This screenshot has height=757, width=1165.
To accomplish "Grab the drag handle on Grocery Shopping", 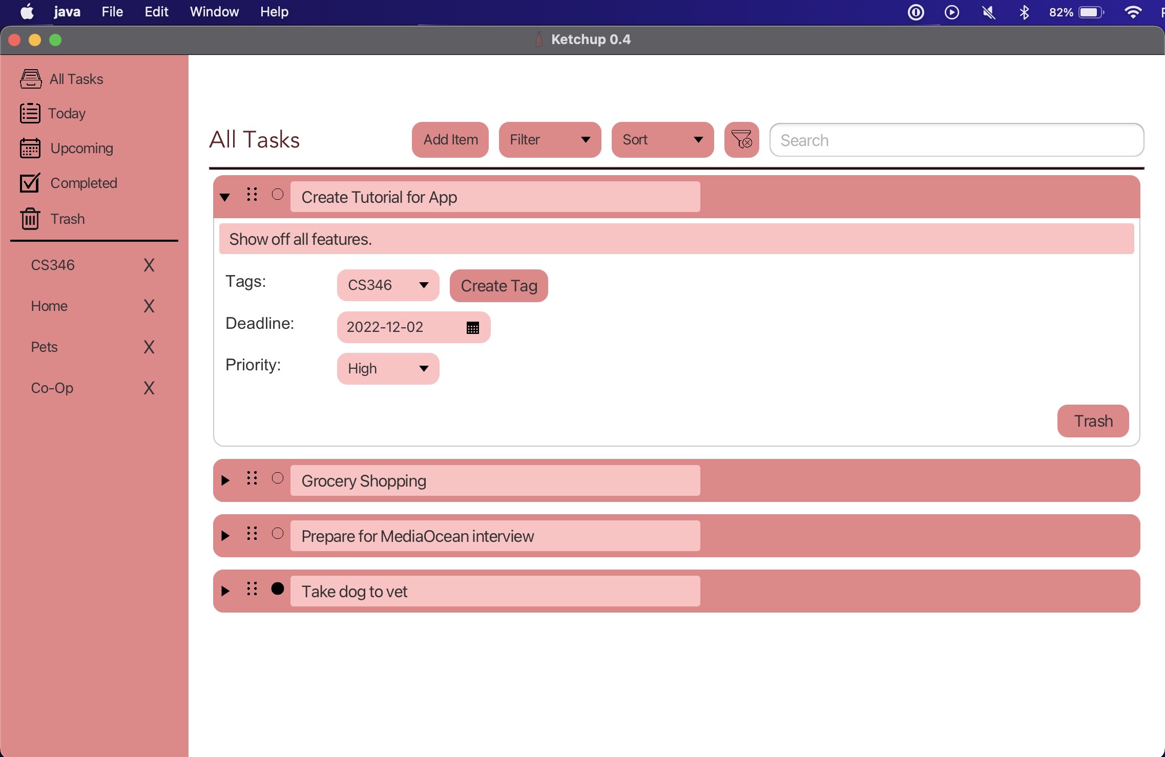I will pyautogui.click(x=252, y=478).
